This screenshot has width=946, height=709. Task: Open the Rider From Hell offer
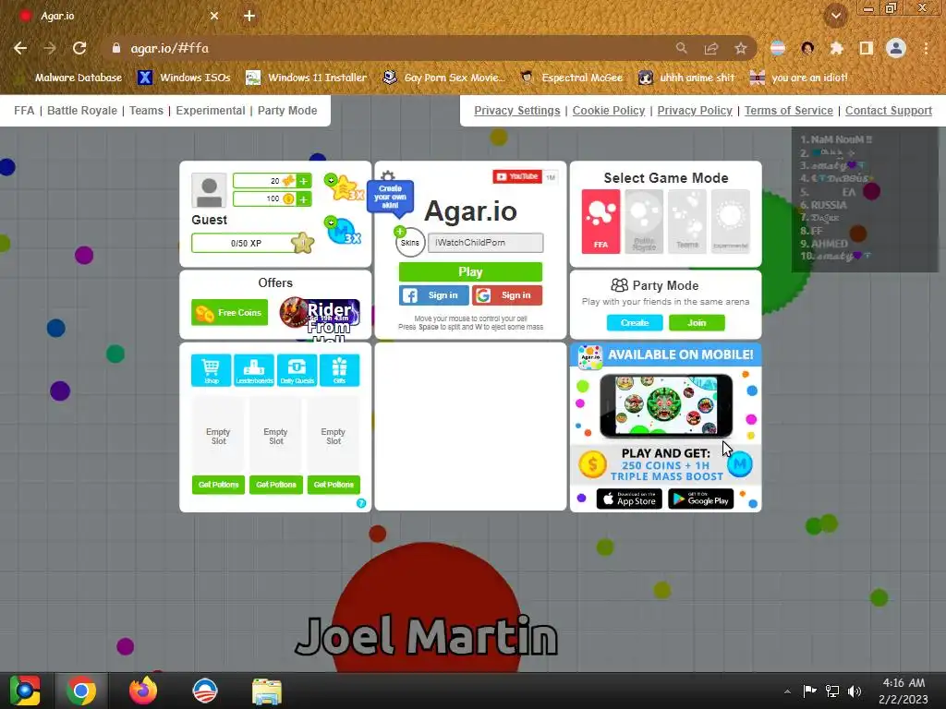click(321, 313)
